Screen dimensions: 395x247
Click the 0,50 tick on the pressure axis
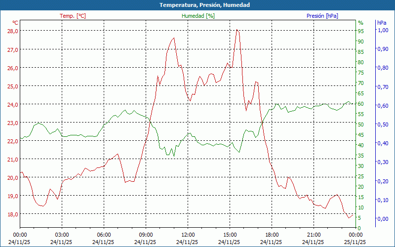coord(382,124)
